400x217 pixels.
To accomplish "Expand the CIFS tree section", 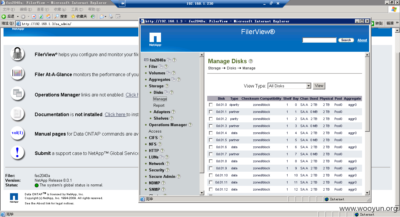I will (153, 138).
